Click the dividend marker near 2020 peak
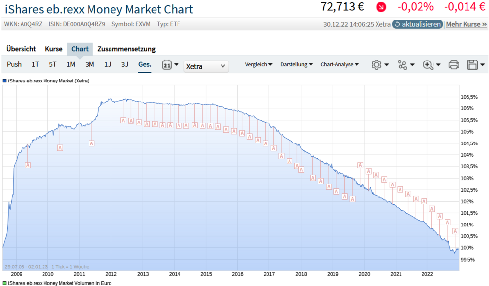This screenshot has height=286, width=489. 360,165
